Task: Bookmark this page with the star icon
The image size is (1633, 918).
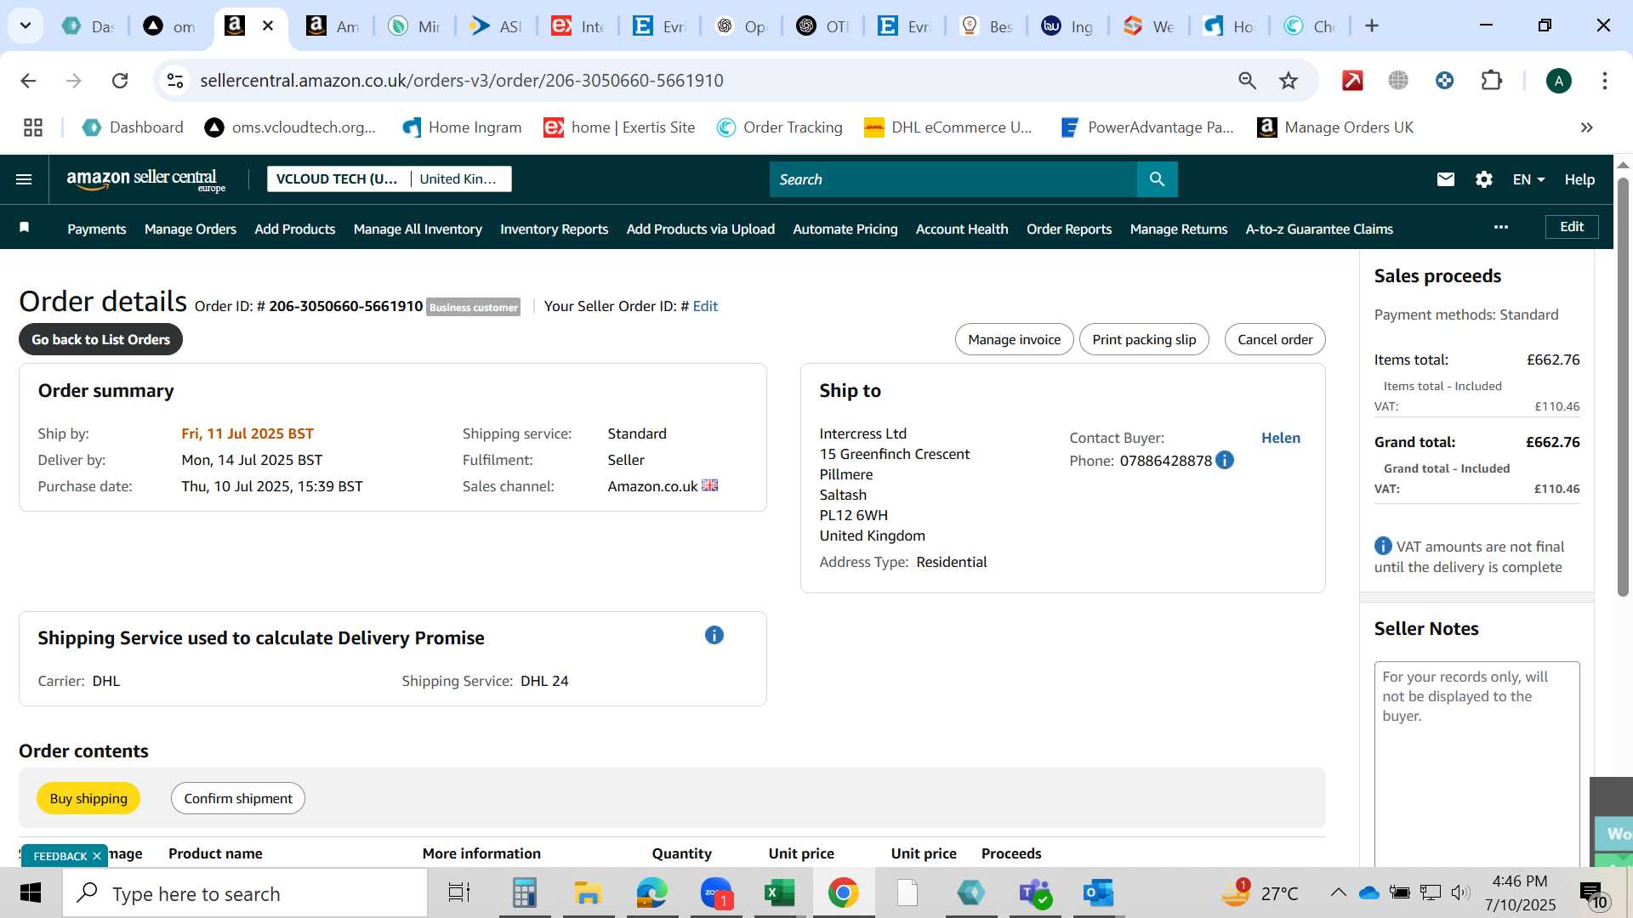Action: [x=1289, y=81]
